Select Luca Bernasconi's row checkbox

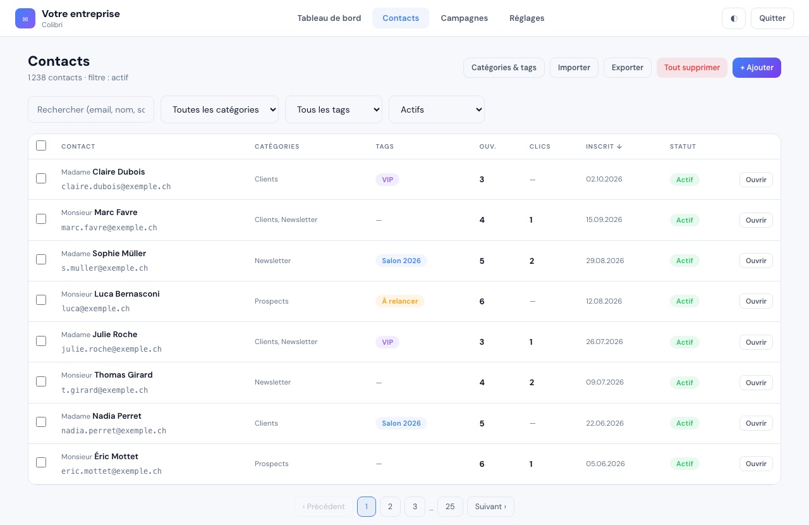41,300
